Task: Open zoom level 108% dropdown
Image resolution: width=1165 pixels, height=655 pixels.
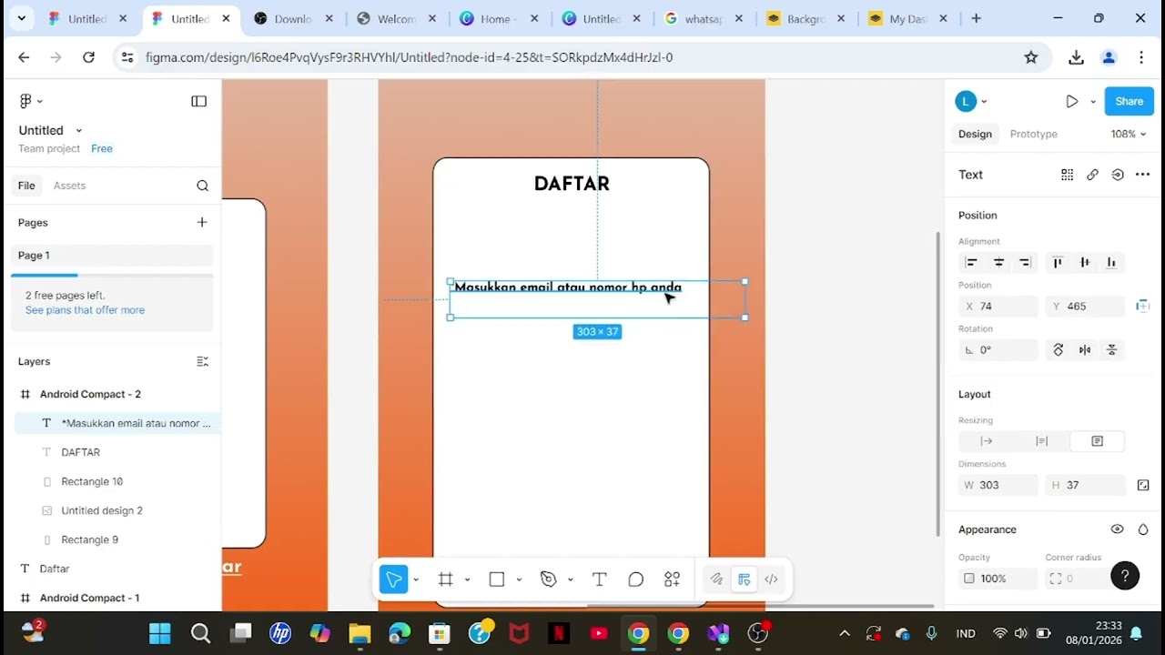Action: point(1129,134)
